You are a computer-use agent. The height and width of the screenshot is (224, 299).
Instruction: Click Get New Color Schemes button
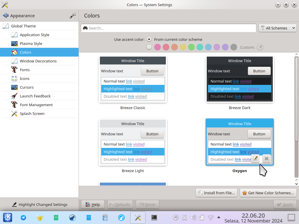pos(268,193)
